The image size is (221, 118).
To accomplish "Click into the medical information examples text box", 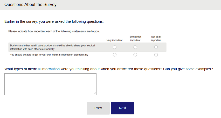I will tap(50, 84).
